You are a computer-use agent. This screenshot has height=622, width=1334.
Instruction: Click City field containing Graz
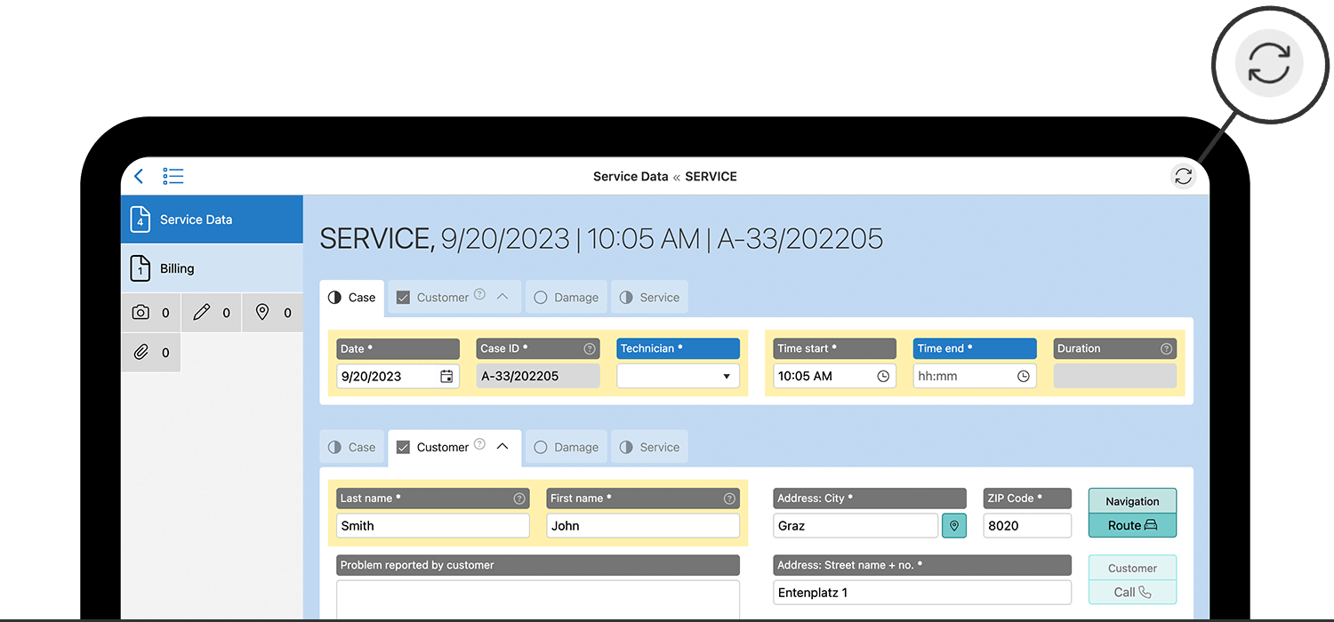coord(856,525)
